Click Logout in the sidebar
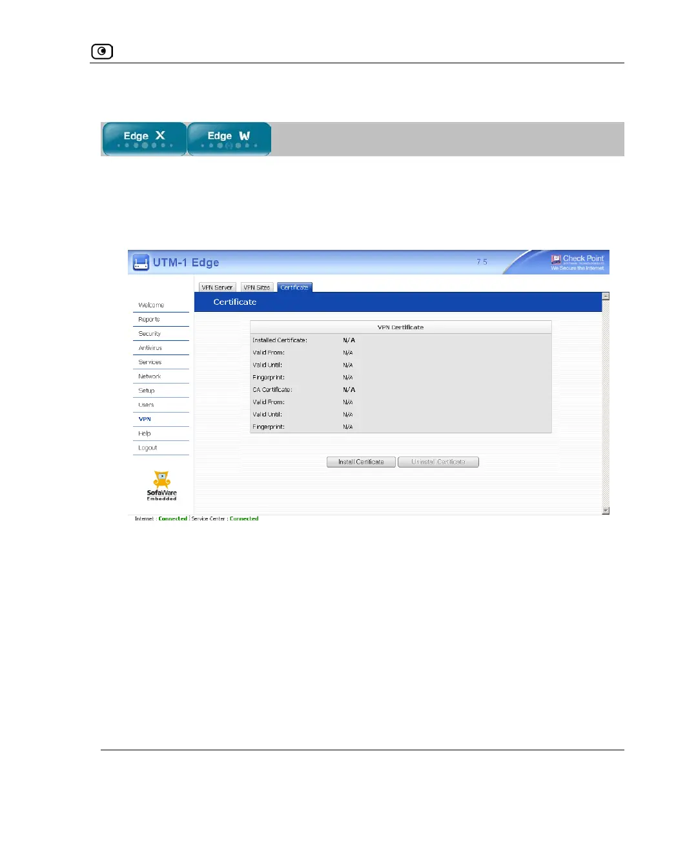The image size is (696, 842). click(147, 447)
